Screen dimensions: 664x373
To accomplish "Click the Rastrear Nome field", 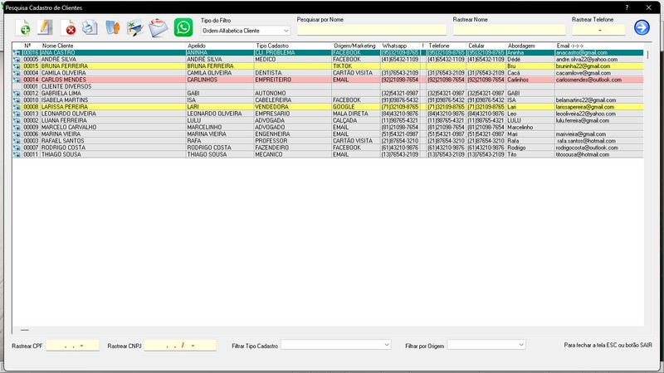I will (x=509, y=30).
